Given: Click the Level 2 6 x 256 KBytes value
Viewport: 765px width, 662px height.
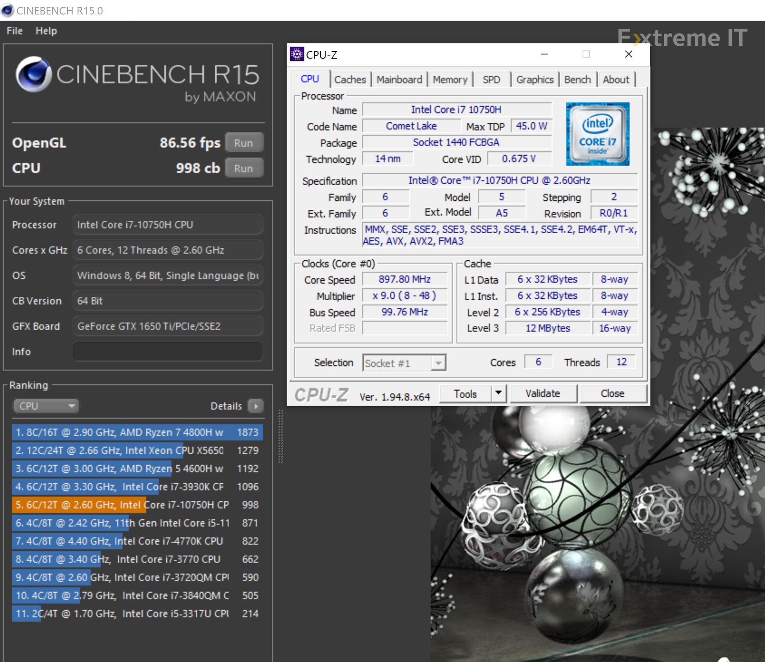Looking at the screenshot, I should point(548,312).
